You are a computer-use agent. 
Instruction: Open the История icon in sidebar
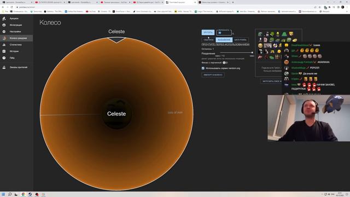(x=4, y=51)
